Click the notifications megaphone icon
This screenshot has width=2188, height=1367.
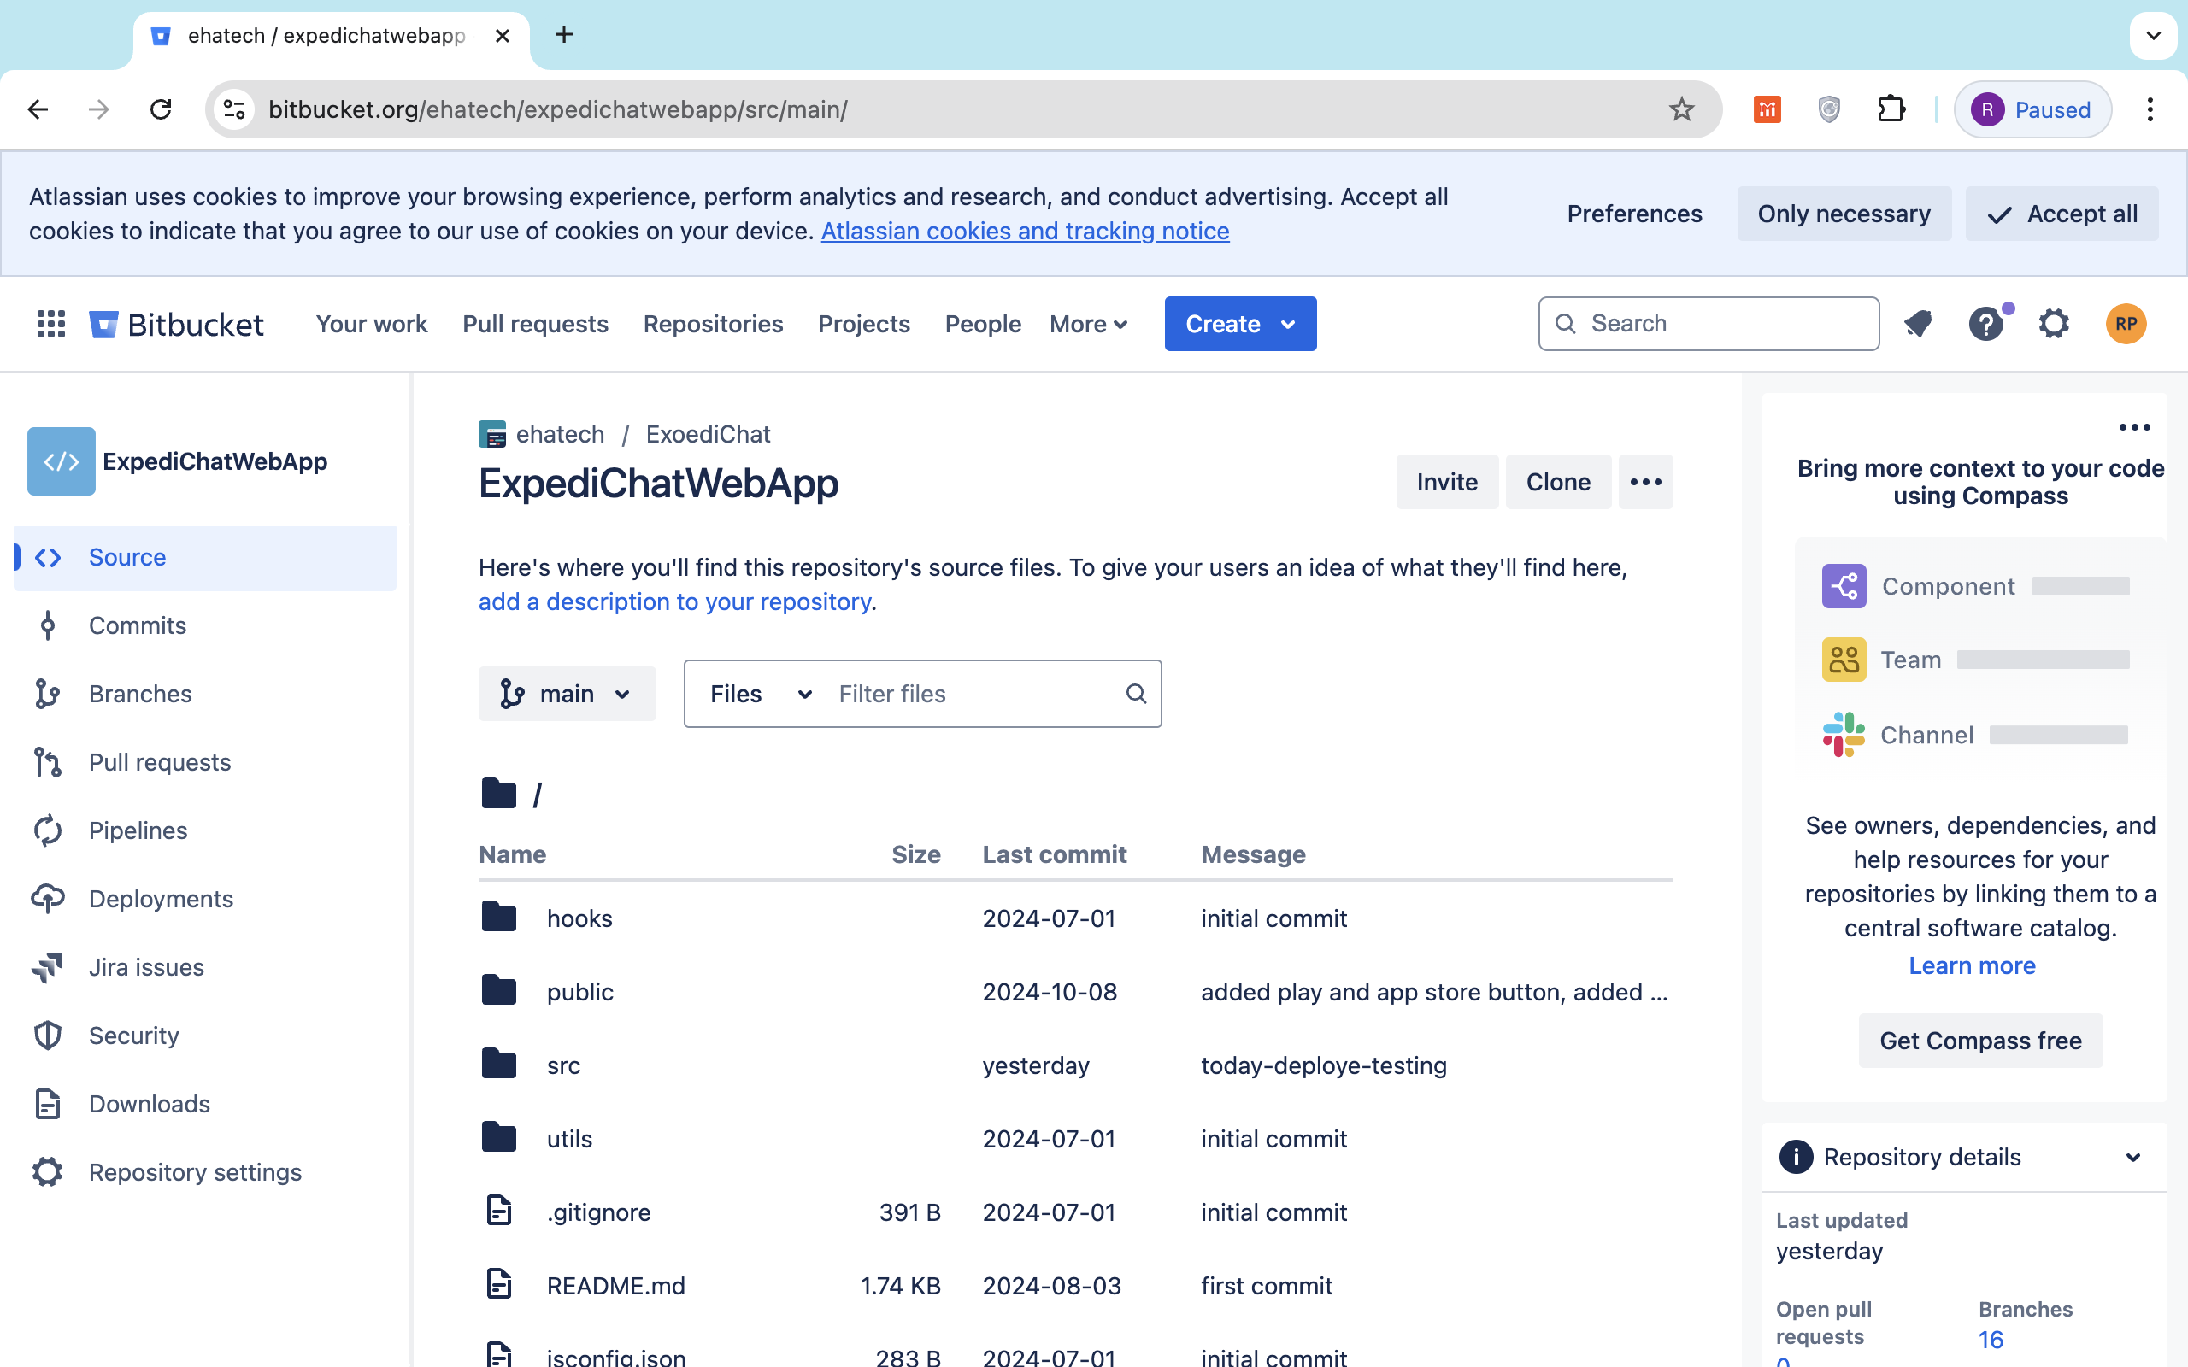click(1918, 324)
